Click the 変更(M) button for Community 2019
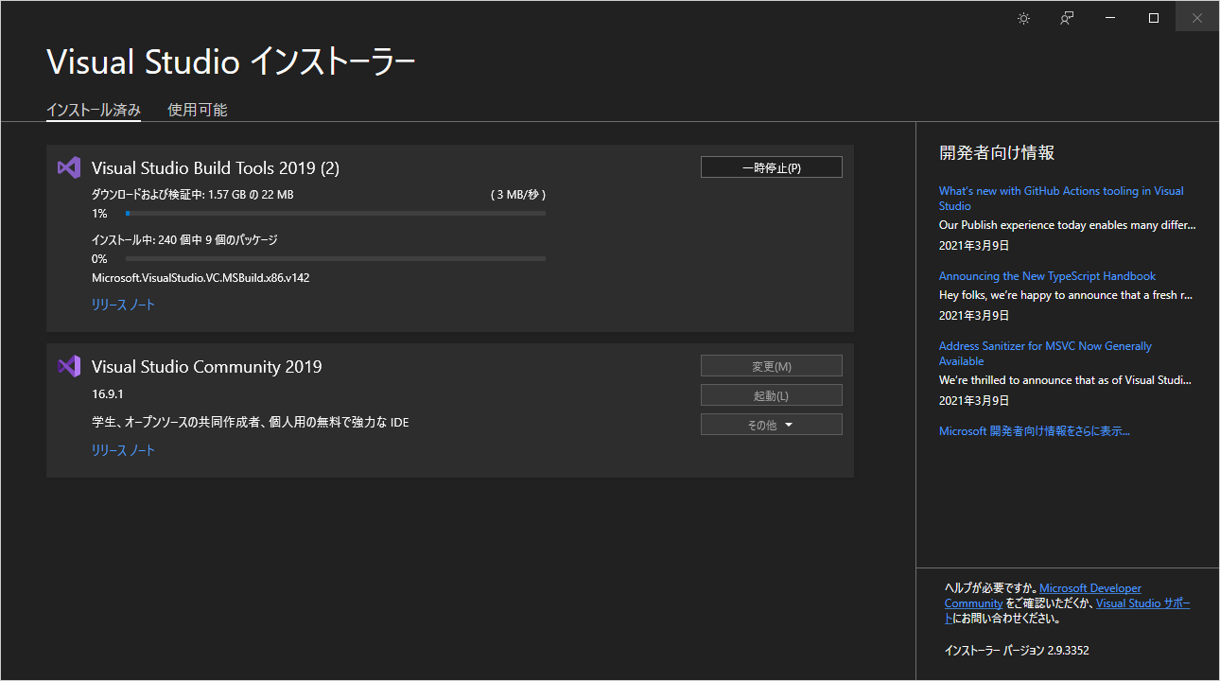1220x681 pixels. coord(772,366)
